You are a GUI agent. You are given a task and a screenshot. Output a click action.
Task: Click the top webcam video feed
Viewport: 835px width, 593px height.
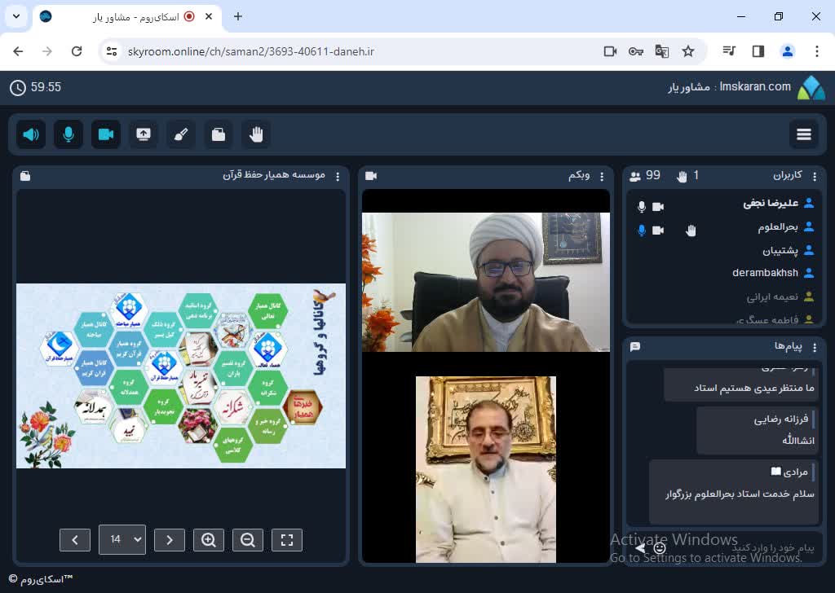486,282
